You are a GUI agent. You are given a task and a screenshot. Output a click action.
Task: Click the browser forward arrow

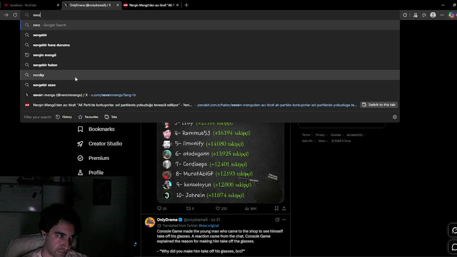point(6,15)
